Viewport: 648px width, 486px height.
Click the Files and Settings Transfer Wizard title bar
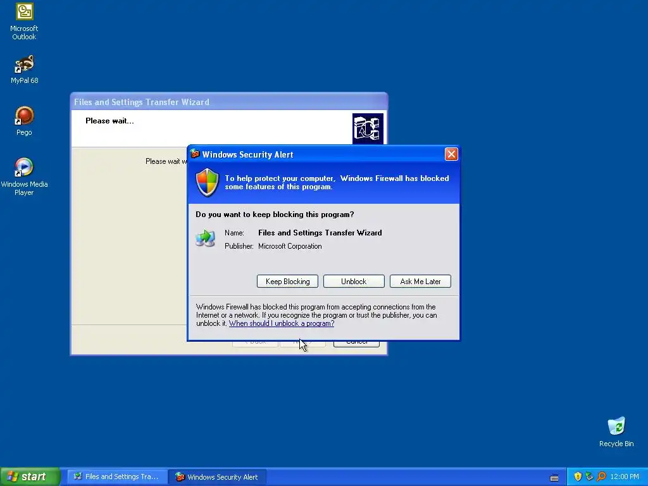click(x=228, y=102)
